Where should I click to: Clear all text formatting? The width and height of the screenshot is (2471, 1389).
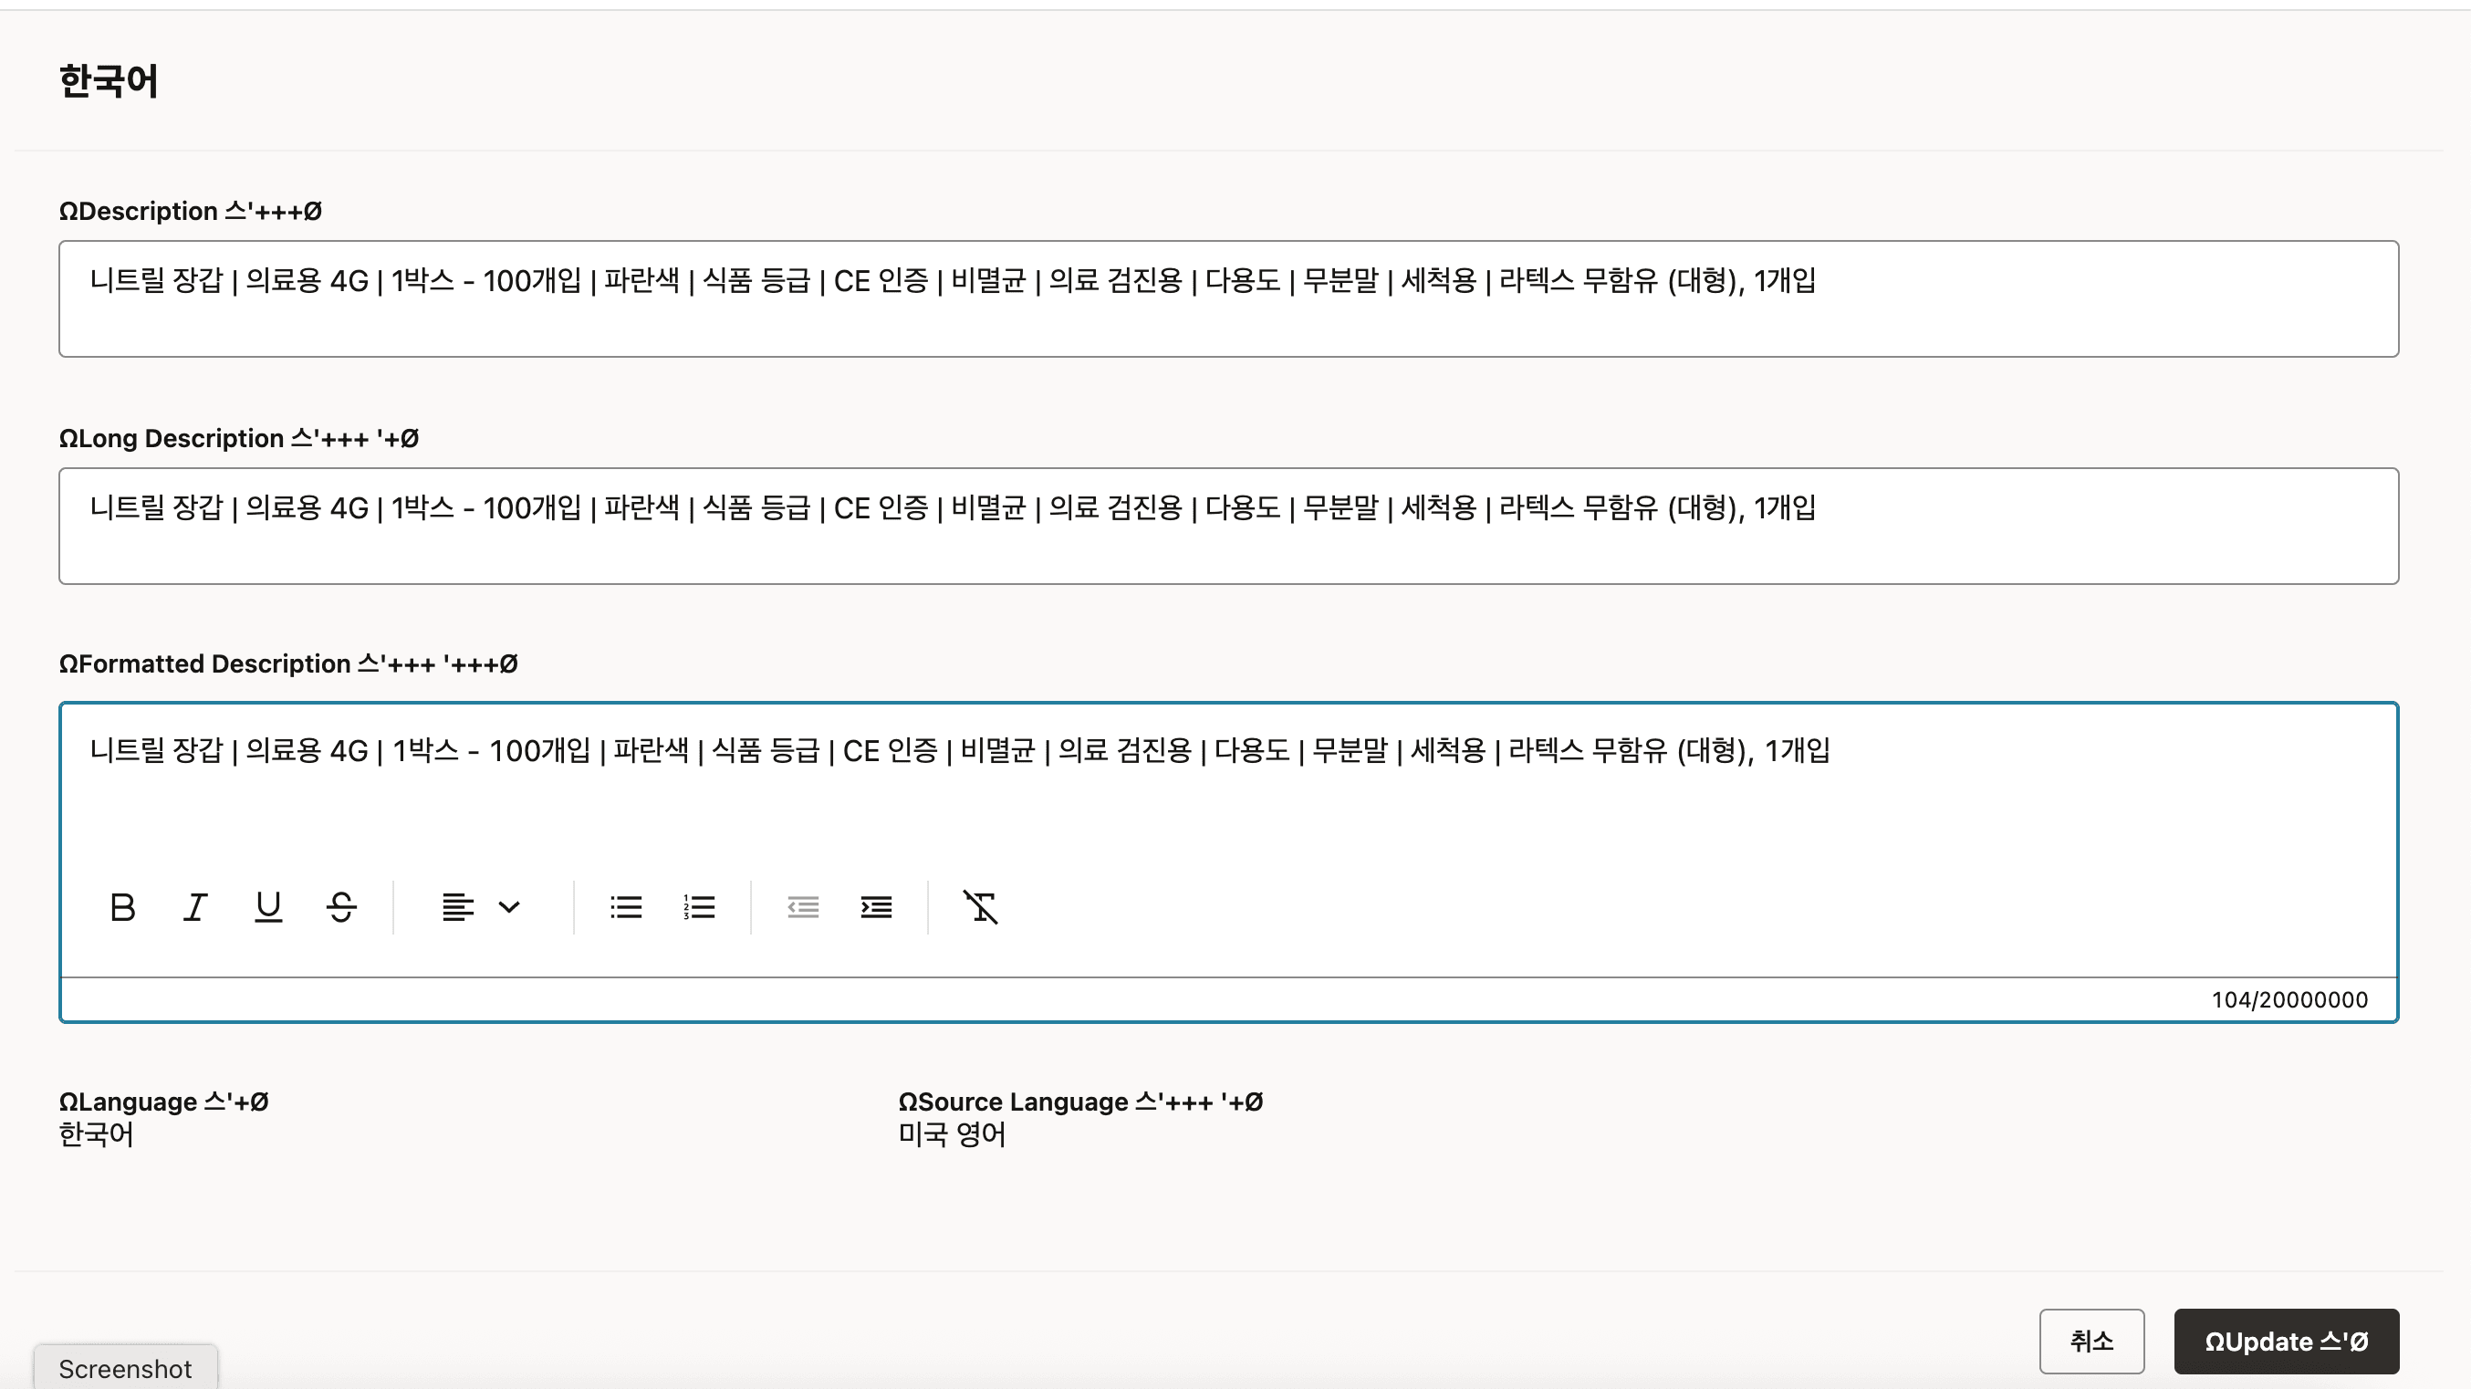(980, 907)
